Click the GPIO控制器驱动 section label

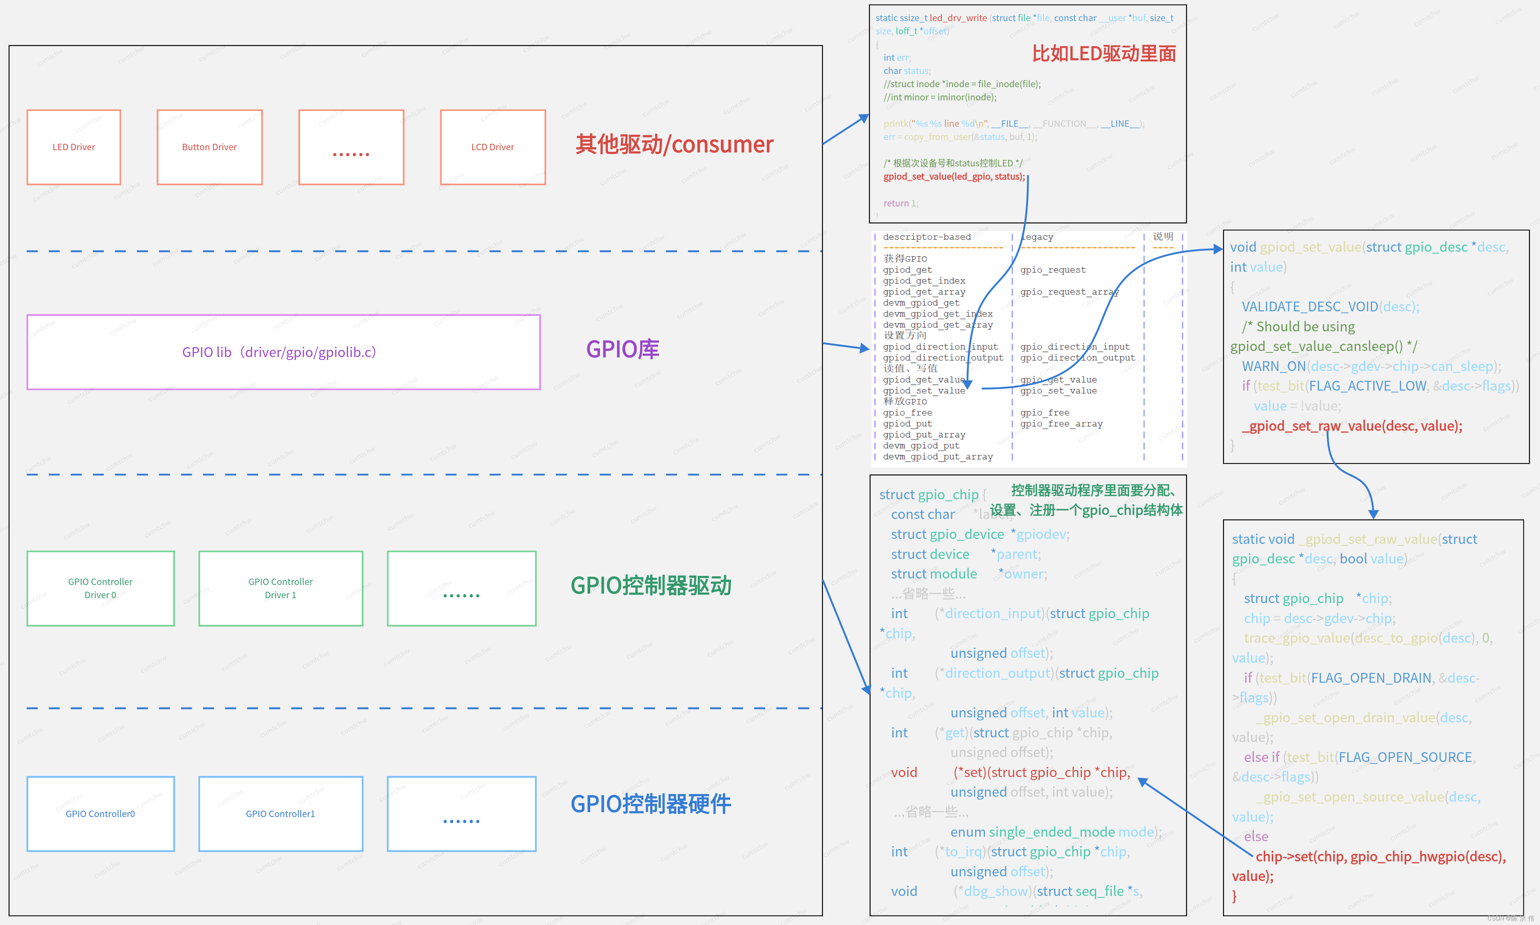coord(651,585)
